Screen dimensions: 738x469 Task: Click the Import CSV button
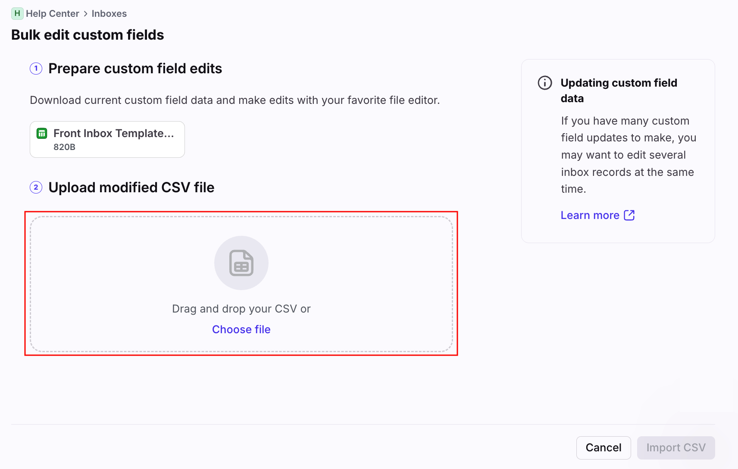point(675,448)
